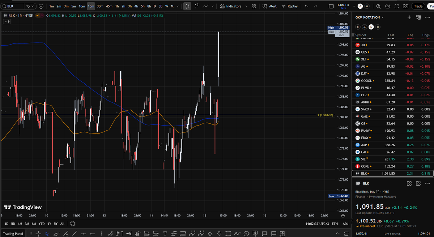Select the crosshair cursor tool

pyautogui.click(x=38, y=233)
